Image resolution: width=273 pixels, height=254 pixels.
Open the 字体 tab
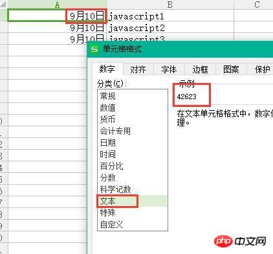(169, 69)
